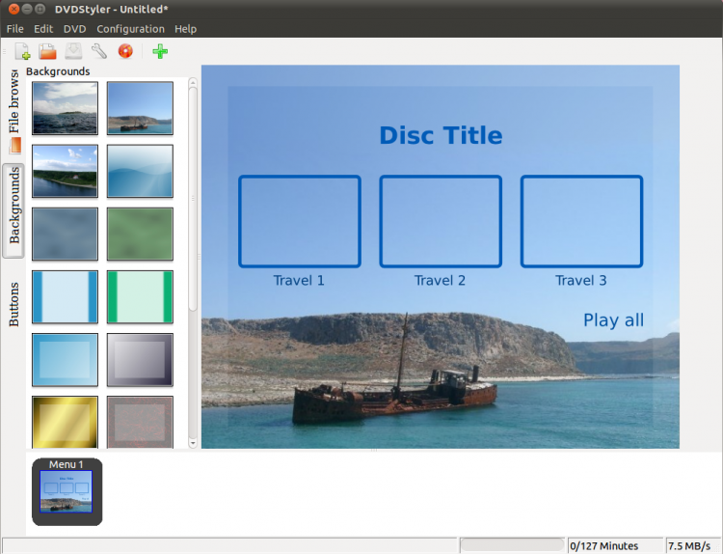This screenshot has height=554, width=723.
Task: Click the green plus Add file icon
Action: 160,51
